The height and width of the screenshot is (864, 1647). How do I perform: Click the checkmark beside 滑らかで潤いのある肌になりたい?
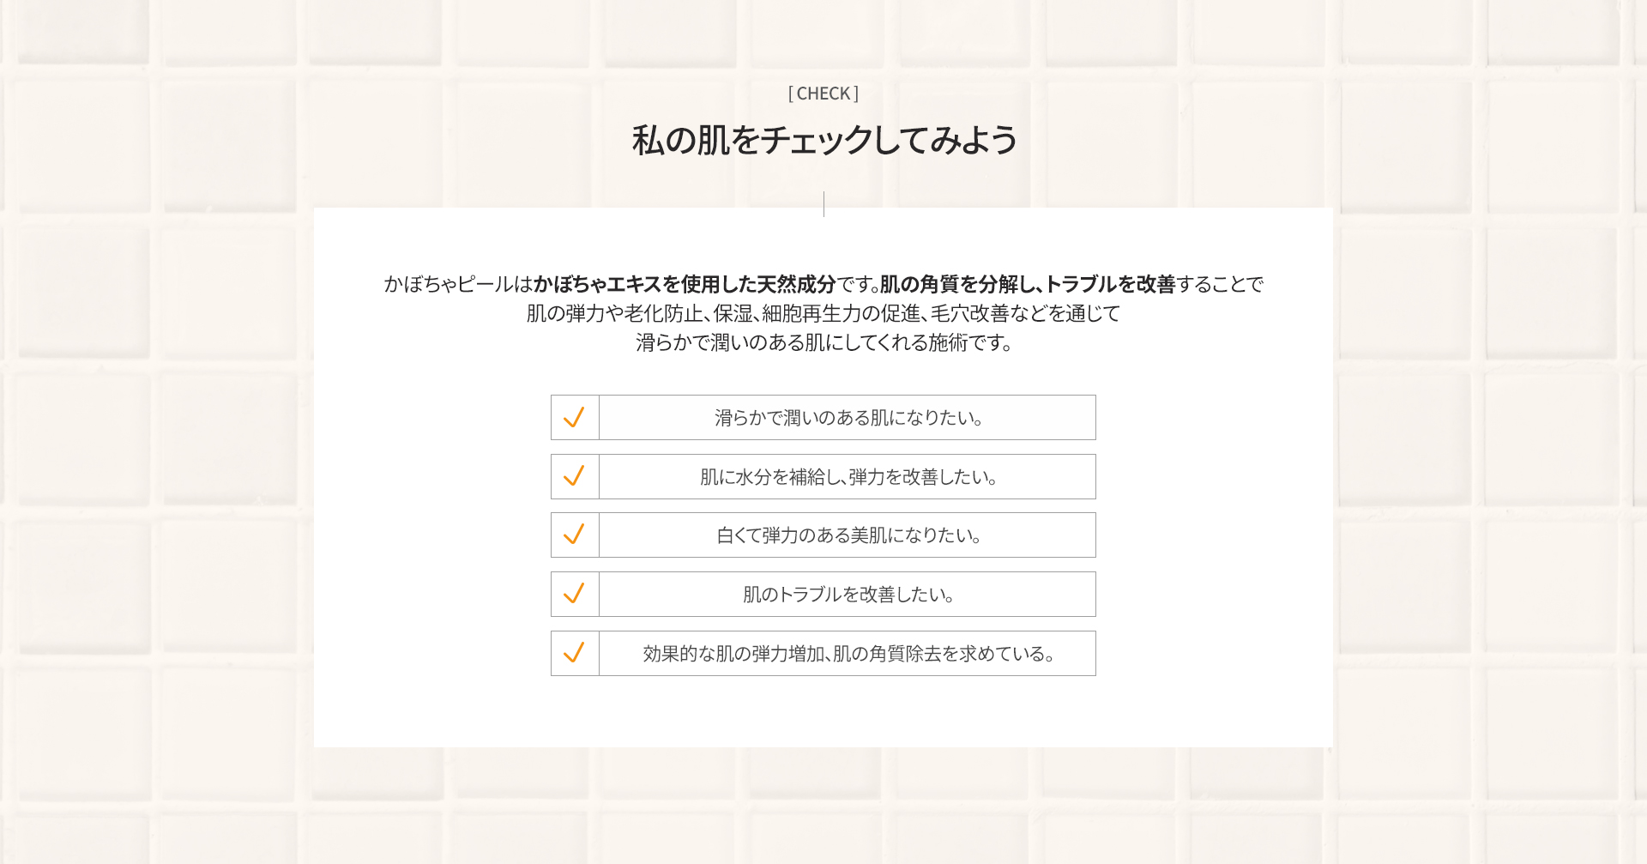574,417
